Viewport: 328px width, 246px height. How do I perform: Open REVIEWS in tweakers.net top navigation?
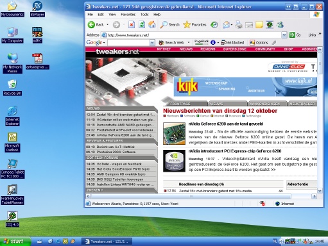(208, 49)
